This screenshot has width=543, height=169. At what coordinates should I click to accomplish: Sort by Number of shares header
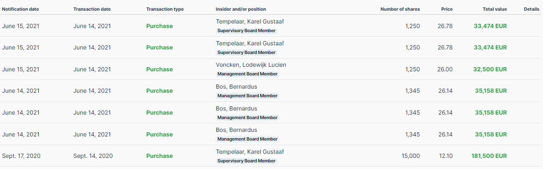pos(400,9)
